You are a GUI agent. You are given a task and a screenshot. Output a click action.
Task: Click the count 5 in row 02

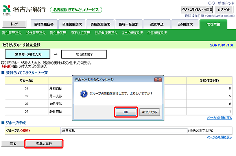pyautogui.click(x=230, y=96)
